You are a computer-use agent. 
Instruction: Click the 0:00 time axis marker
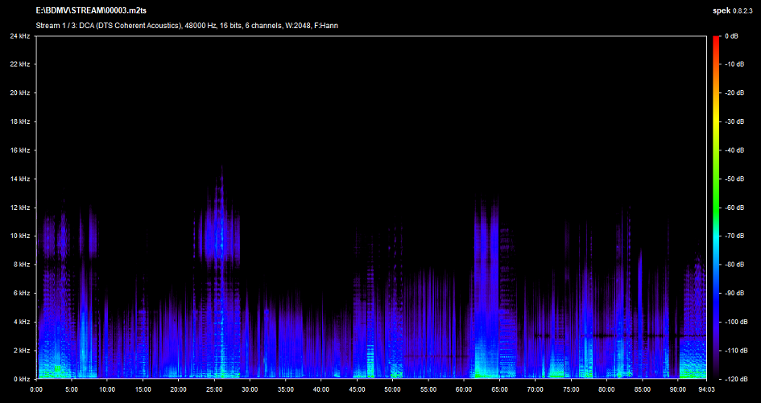point(36,389)
